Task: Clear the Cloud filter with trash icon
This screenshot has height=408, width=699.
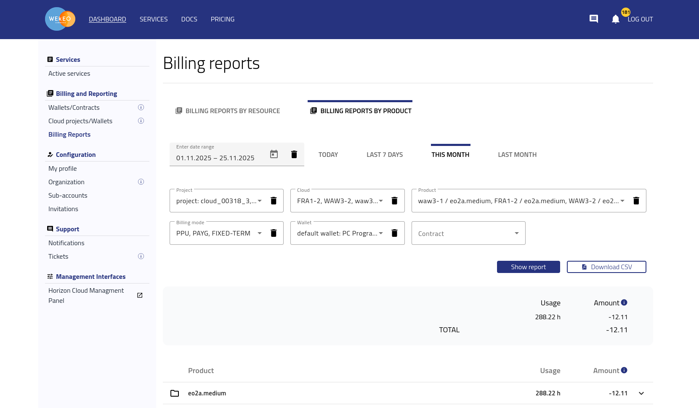Action: 394,201
